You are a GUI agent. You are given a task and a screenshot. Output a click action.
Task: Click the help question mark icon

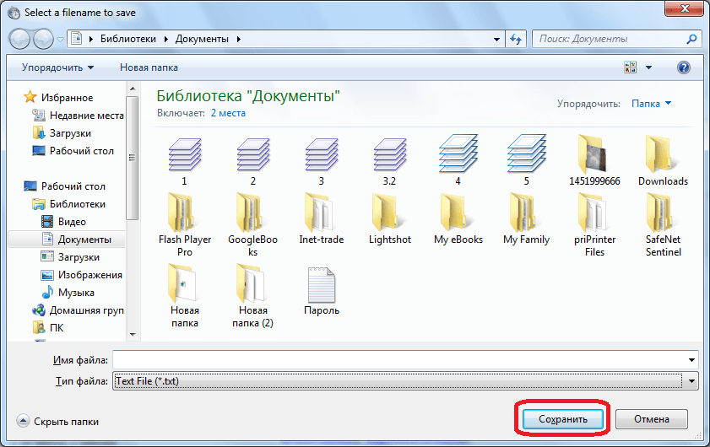[684, 67]
